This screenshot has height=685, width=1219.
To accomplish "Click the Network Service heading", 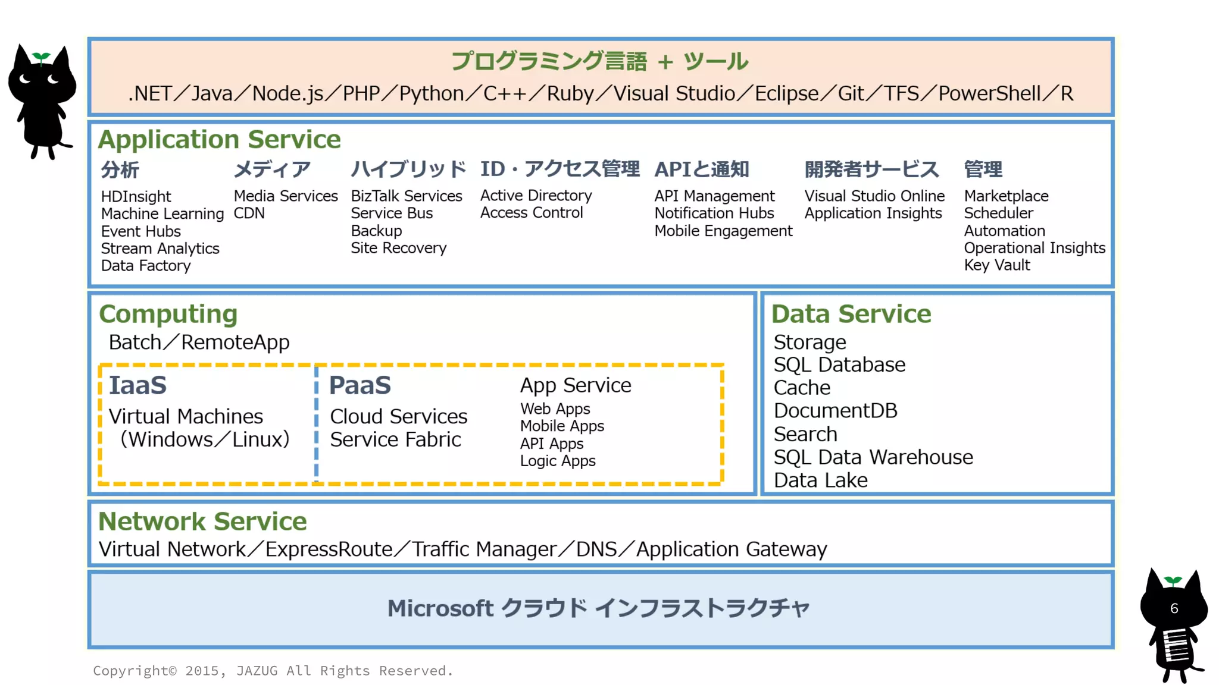I will pyautogui.click(x=202, y=521).
